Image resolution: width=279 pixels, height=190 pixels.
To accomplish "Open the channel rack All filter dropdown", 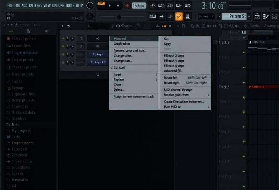I will click(x=98, y=26).
